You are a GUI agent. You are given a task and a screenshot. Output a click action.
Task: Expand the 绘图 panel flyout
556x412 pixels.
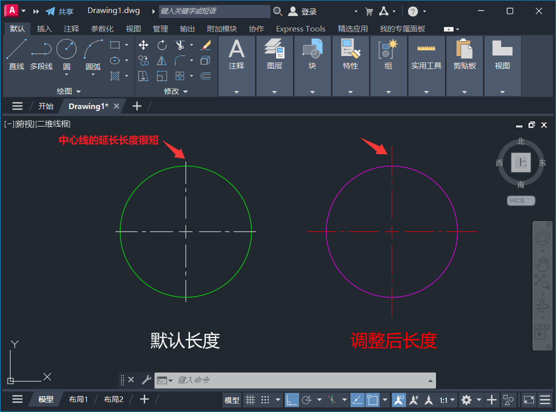tap(79, 91)
